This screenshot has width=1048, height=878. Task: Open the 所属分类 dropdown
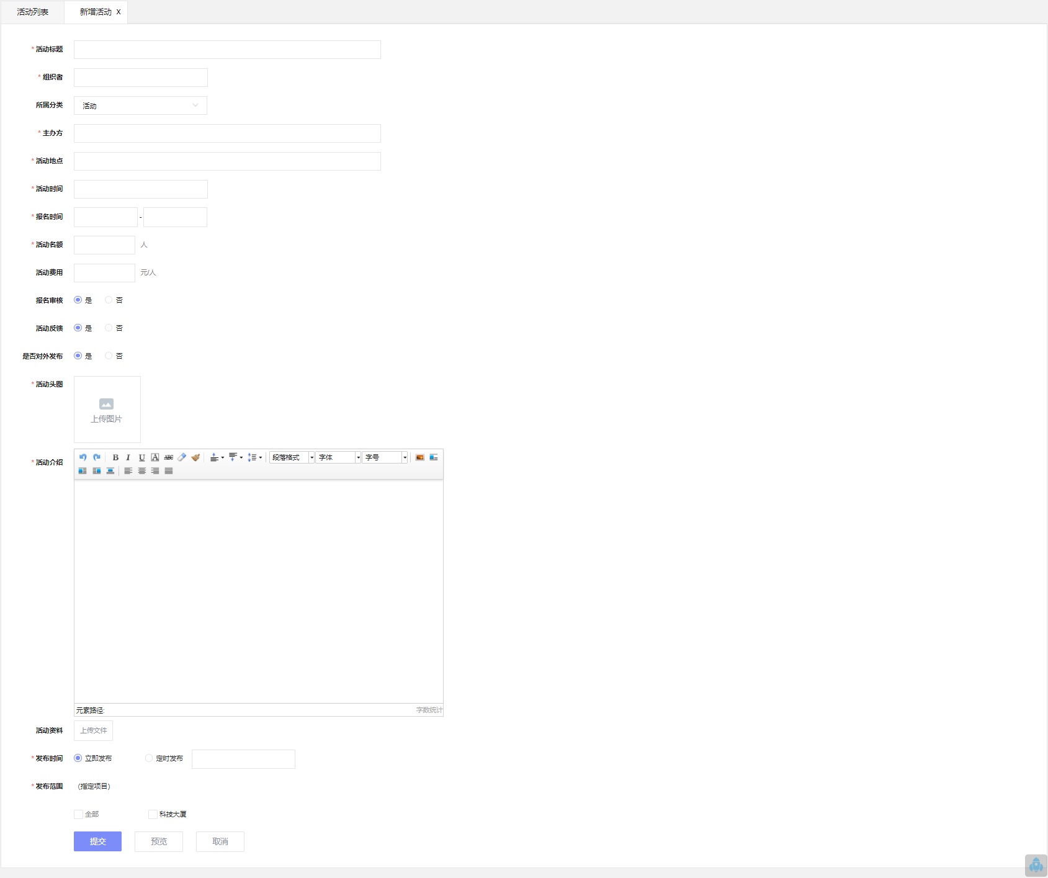[x=140, y=105]
